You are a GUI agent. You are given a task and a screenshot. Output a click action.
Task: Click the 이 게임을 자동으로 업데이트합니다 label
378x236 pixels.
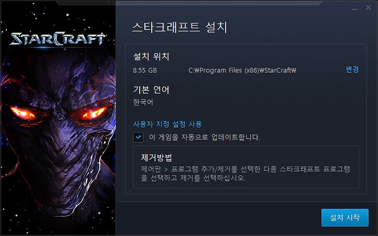tap(204, 137)
